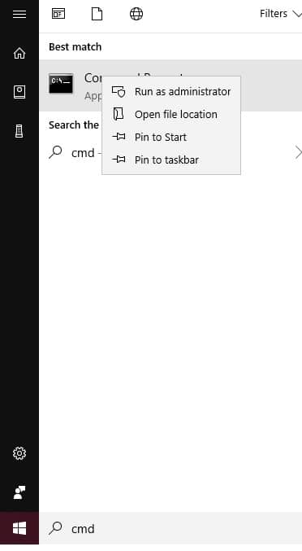Open the Settings gear icon
302x551 pixels.
(x=19, y=453)
